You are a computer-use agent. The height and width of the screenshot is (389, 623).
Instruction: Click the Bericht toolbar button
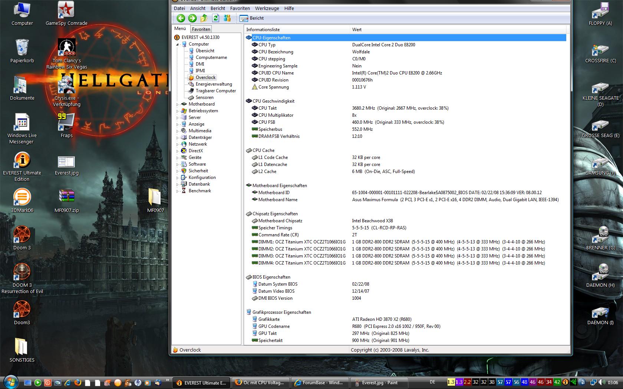point(251,18)
